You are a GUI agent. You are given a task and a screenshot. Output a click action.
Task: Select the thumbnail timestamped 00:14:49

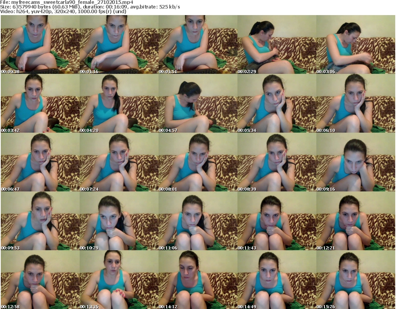click(277, 280)
